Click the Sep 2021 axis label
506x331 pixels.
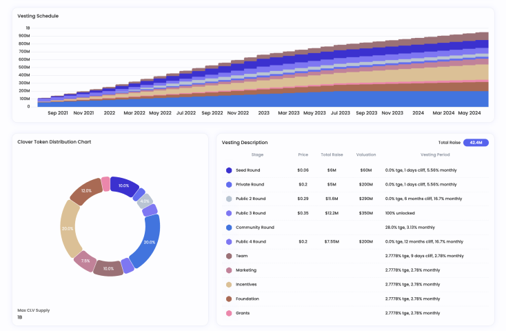coord(58,112)
